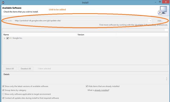Screen dimensions: 170x102
Task: Click the install wizard computer-disc icon
Action: click(162, 10)
